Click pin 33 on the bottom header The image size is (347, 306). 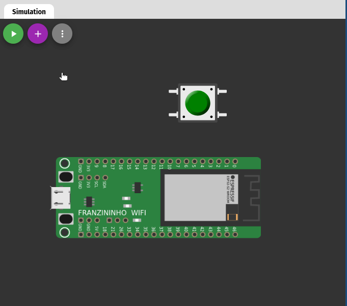129,234
